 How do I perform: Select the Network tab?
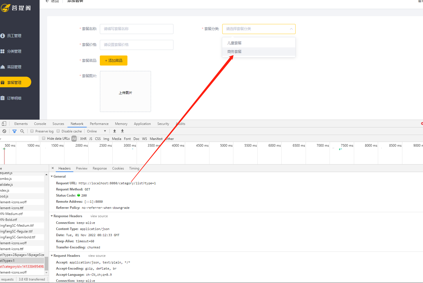[x=77, y=124]
